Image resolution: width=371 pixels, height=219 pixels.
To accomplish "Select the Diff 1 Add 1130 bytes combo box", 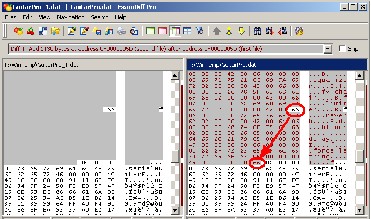I will pyautogui.click(x=170, y=49).
